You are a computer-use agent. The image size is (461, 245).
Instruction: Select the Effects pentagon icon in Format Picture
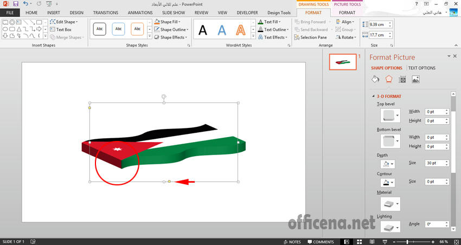click(389, 79)
